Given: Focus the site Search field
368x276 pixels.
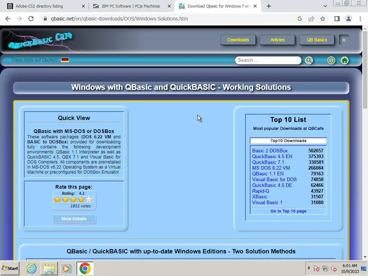Looking at the screenshot, I should [268, 60].
